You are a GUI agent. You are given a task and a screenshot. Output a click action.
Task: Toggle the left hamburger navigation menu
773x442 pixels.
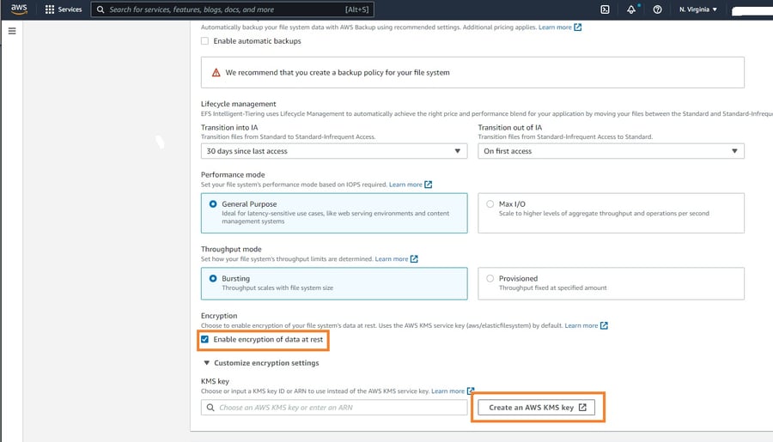click(12, 31)
